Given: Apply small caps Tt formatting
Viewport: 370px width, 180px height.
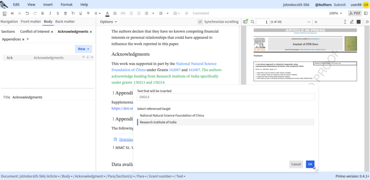Looking at the screenshot, I should pos(73,13).
